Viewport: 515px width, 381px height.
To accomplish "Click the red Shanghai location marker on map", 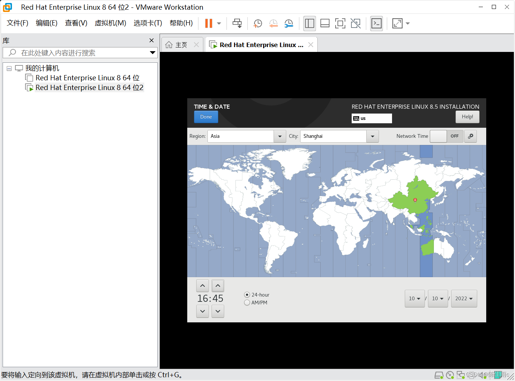I will 415,200.
